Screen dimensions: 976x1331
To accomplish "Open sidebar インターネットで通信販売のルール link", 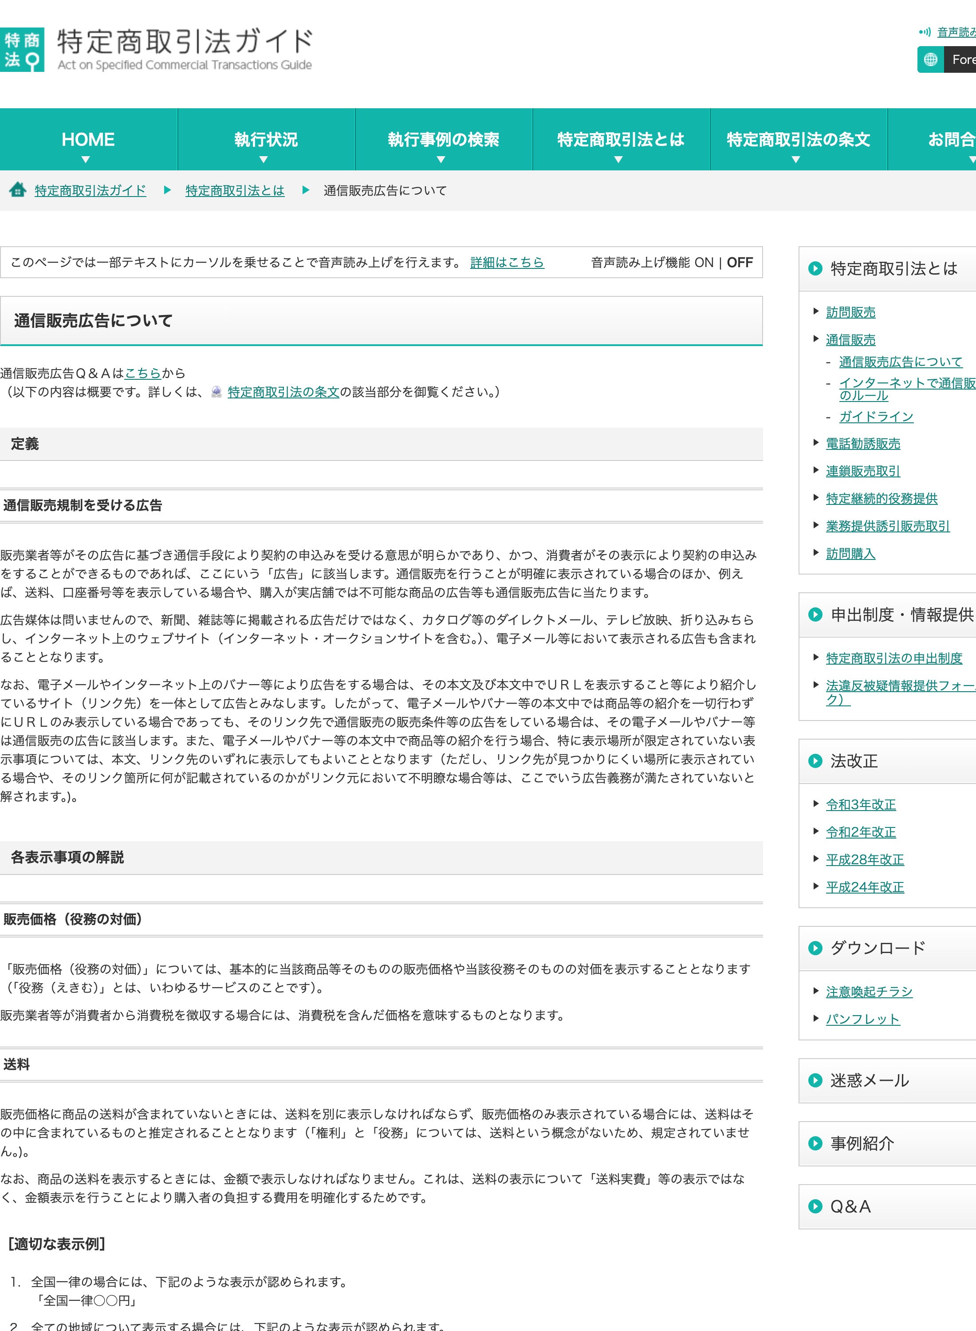I will (908, 389).
